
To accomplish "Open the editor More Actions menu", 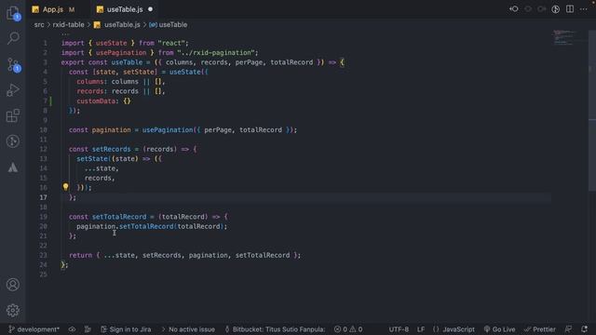I will (584, 9).
